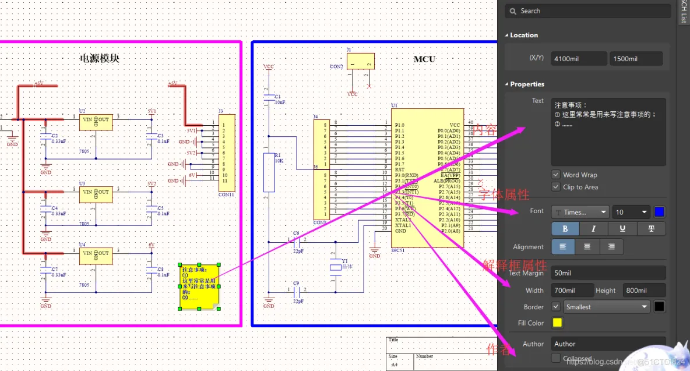Select capacitor C3 0.1uF
690x371 pixels.
point(152,137)
